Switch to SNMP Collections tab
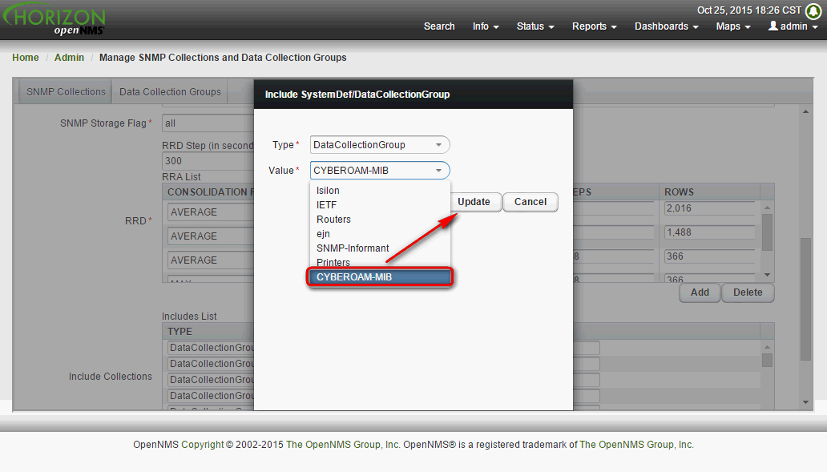Viewport: 827px width, 472px height. coord(66,92)
